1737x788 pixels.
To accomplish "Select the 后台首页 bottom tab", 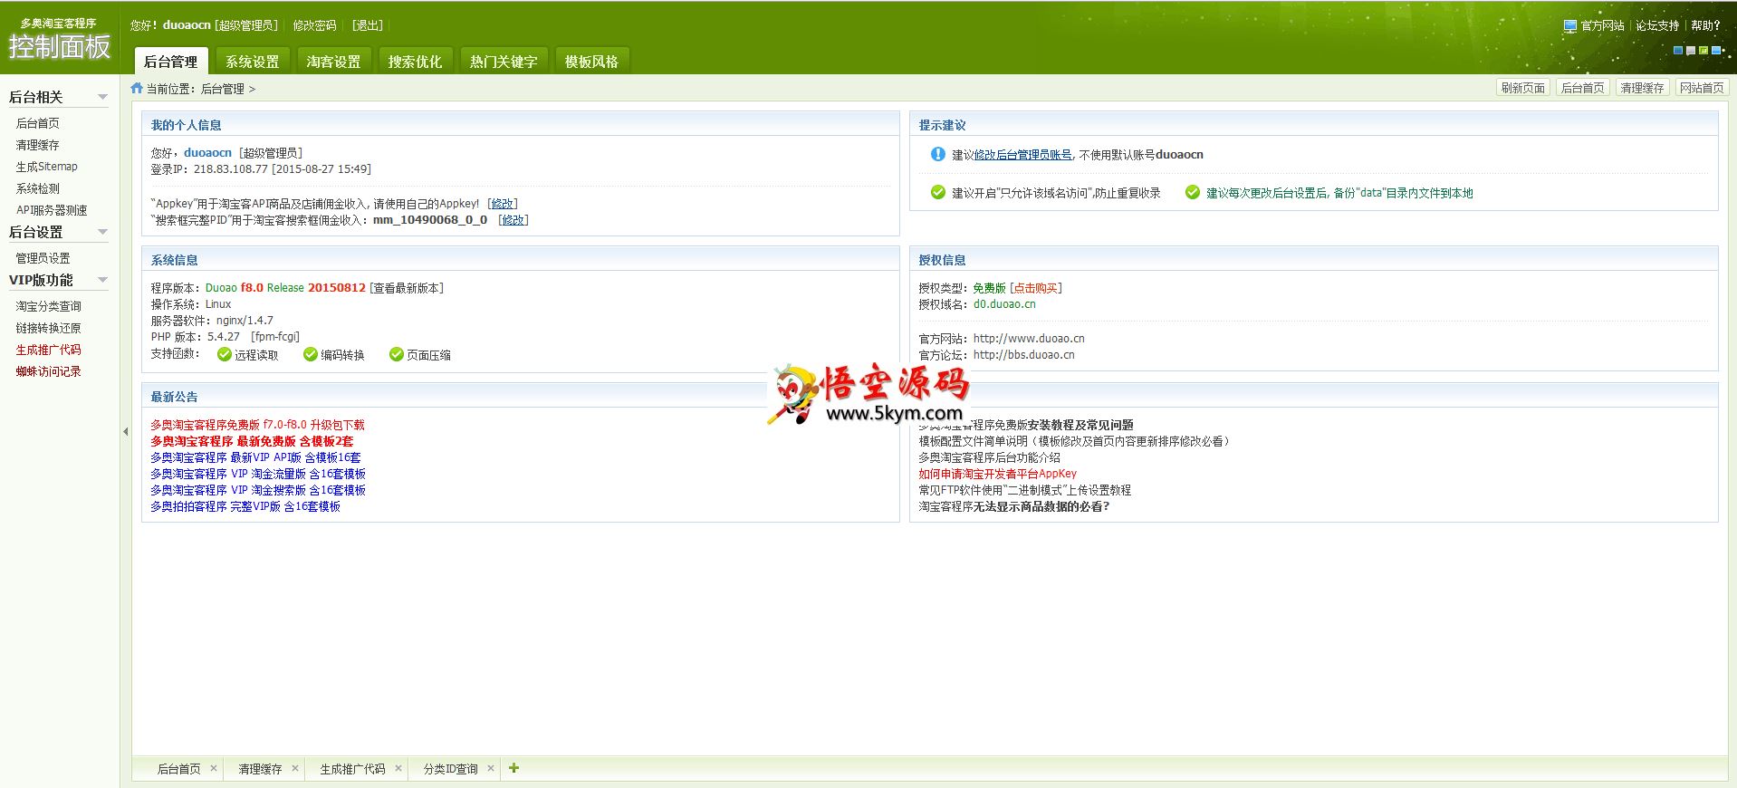I will point(179,769).
